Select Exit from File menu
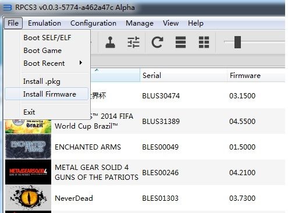The height and width of the screenshot is (213, 288). coord(47,112)
